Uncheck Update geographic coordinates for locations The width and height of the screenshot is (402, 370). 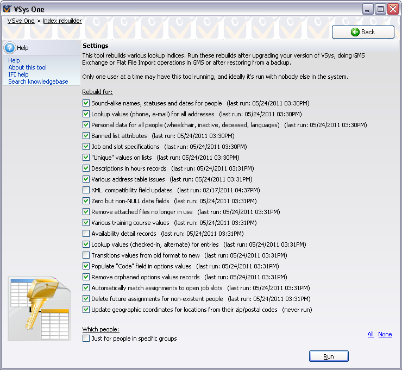point(86,310)
